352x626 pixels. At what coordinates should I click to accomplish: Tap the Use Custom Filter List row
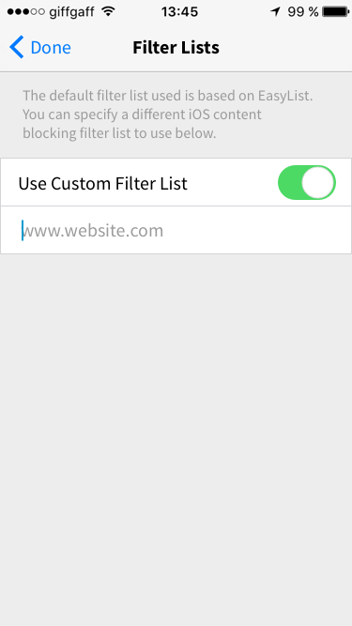[176, 182]
